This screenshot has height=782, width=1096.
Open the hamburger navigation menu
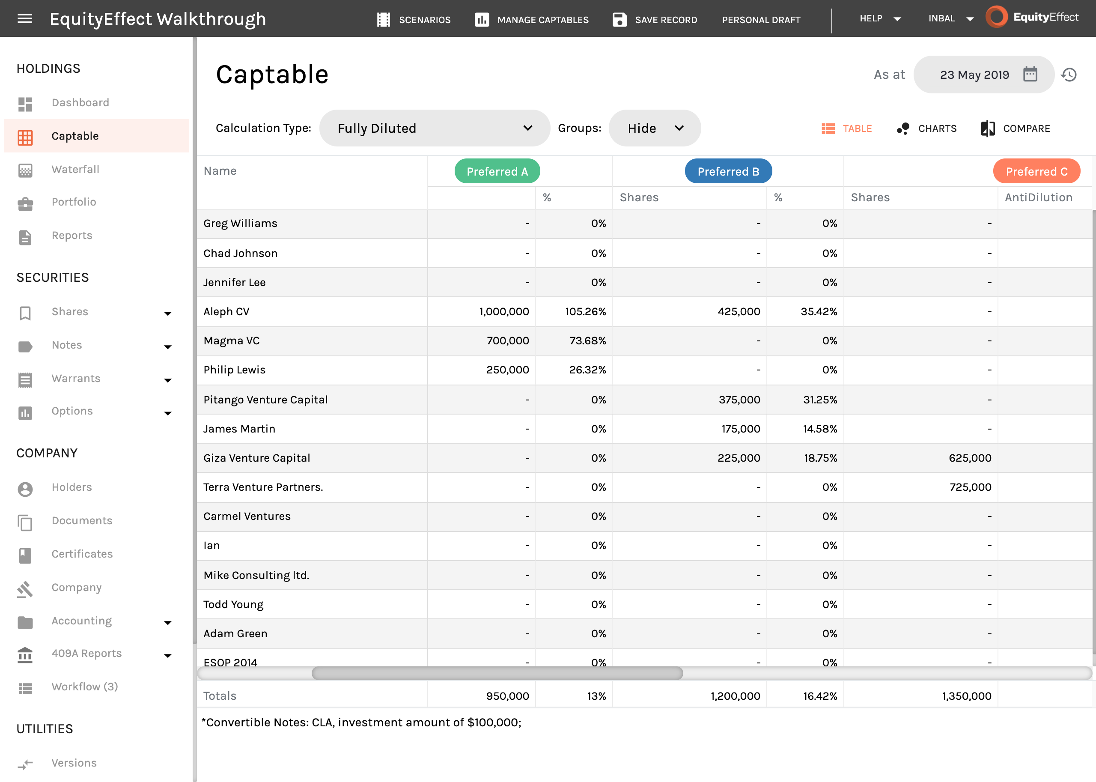[x=24, y=19]
